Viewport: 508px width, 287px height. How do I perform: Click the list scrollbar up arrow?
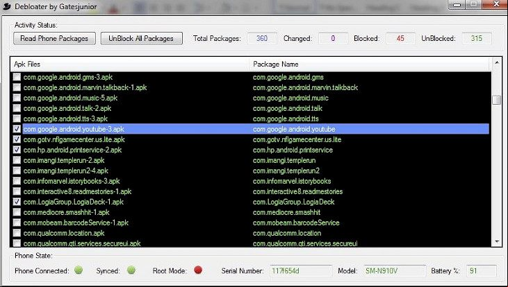497,62
